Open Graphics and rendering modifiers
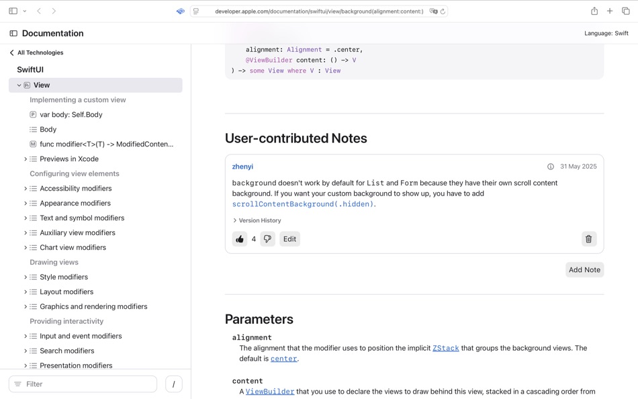Screen dimensions: 638x399 coord(93,306)
